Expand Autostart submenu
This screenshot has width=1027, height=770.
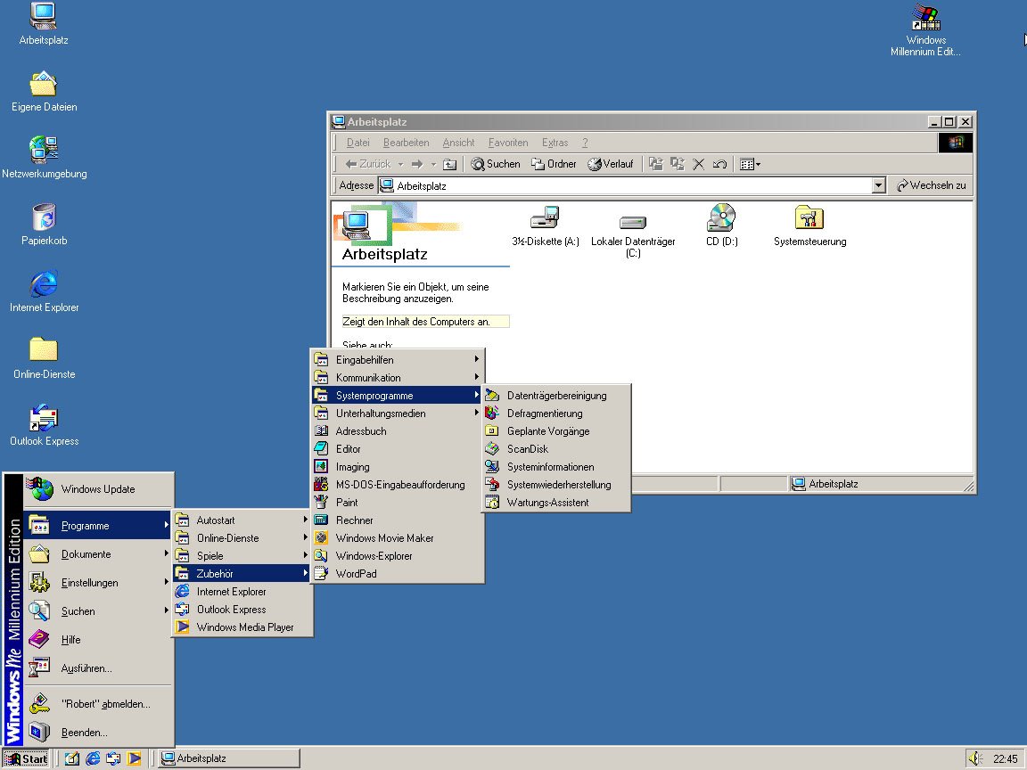[x=242, y=520]
